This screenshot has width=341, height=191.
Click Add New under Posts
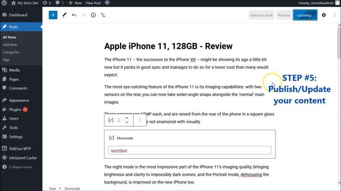[10, 45]
